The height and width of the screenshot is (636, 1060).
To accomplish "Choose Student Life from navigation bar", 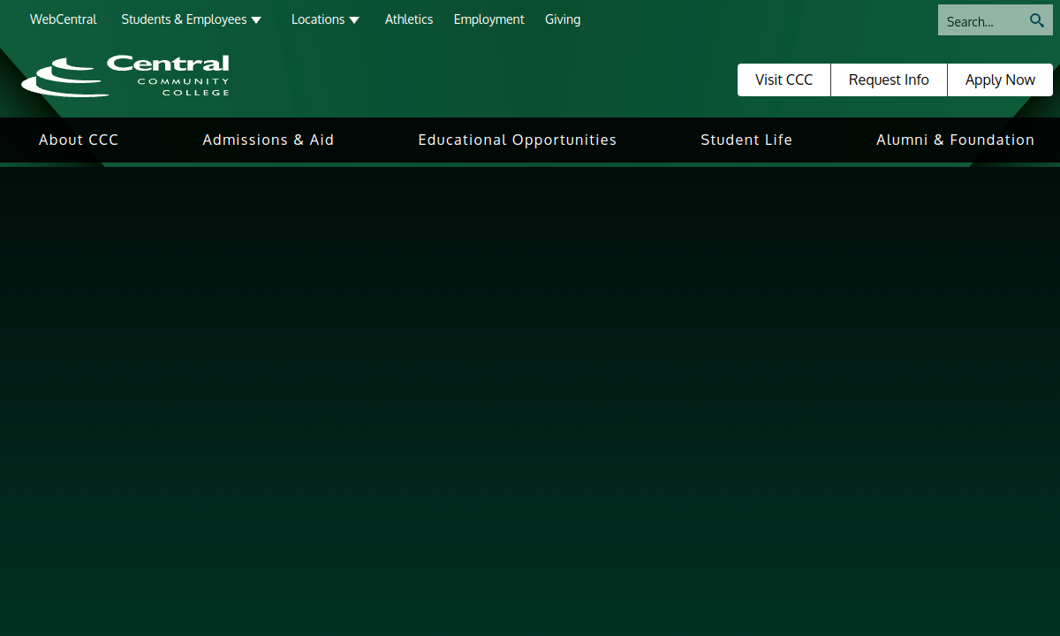I will 746,140.
